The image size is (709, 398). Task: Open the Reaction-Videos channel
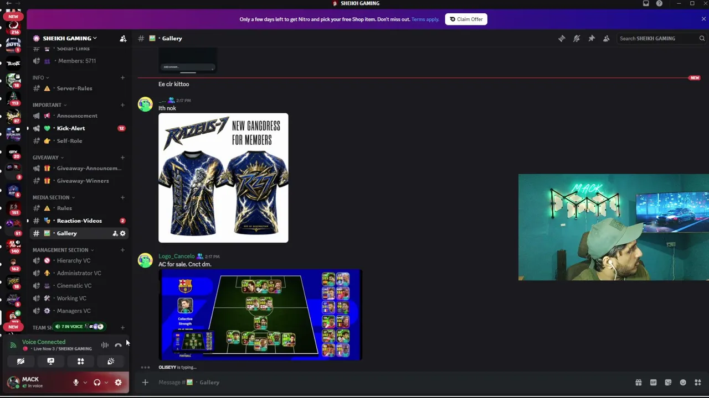click(x=79, y=221)
